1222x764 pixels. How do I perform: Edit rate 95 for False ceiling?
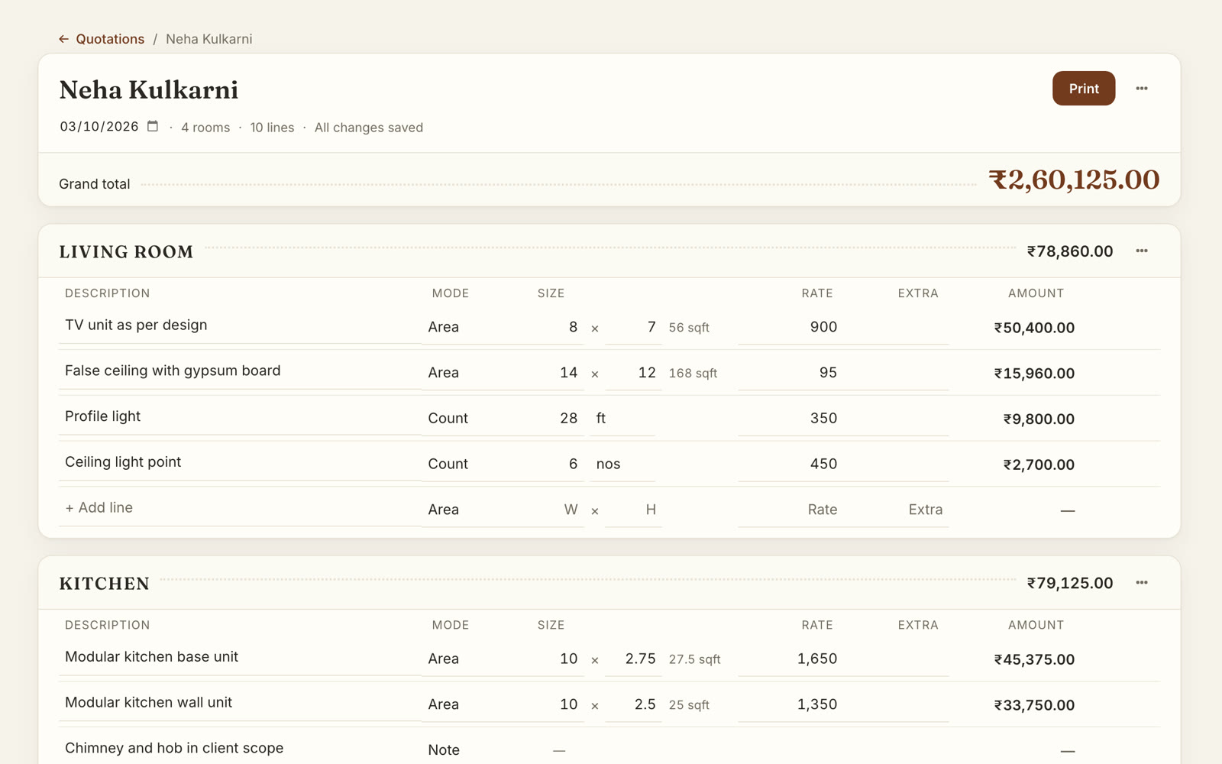(x=791, y=373)
